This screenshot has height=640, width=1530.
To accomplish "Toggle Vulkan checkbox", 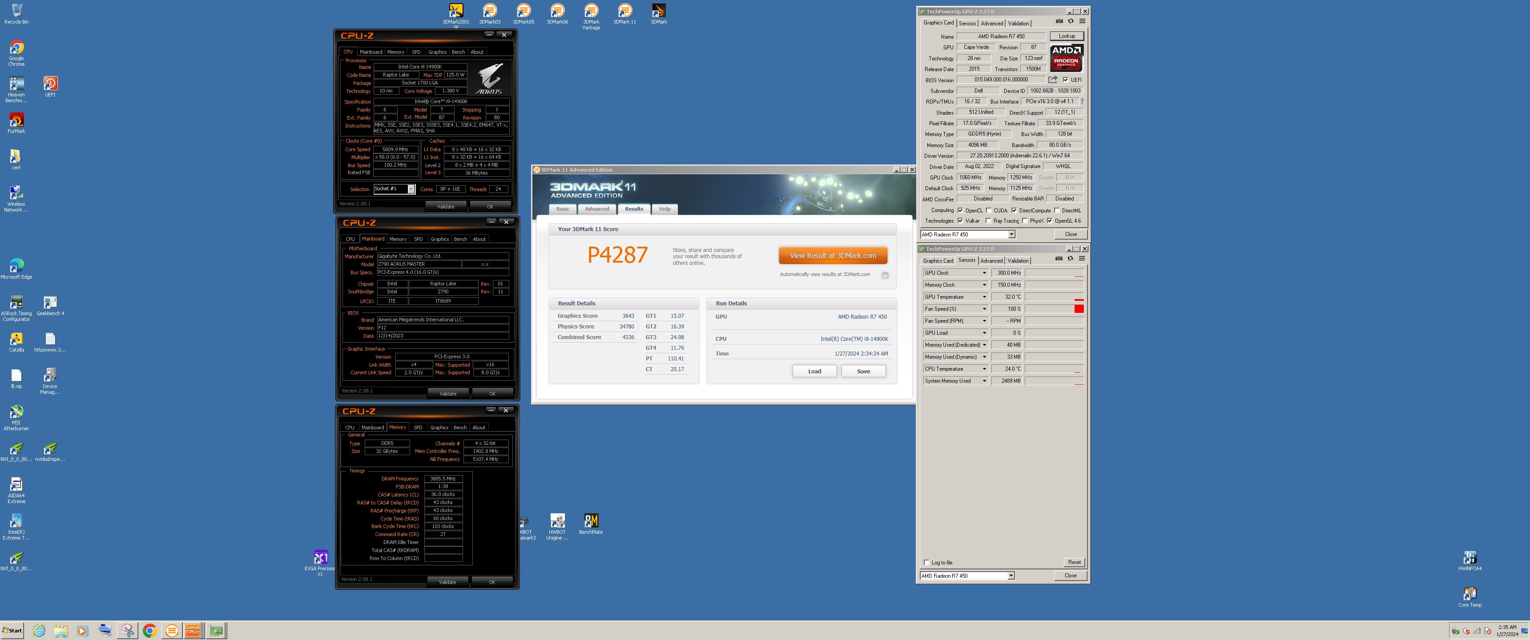I will (960, 221).
